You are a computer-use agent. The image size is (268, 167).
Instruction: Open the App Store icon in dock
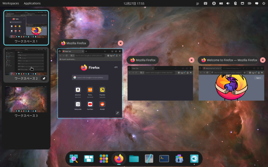tap(179, 159)
